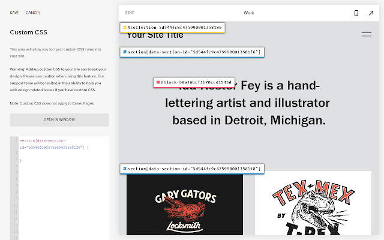This screenshot has width=384, height=240.
Task: Click CANCEL in the Custom CSS panel
Action: (33, 13)
